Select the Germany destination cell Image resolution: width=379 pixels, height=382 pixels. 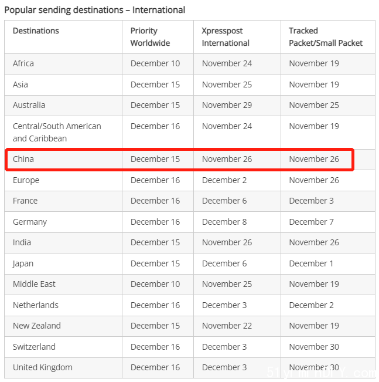30,222
